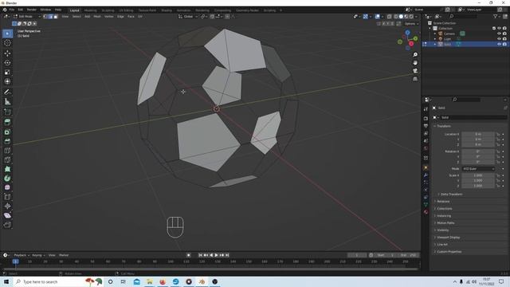Select the Rip Region tool
This screenshot has width=510, height=287.
pos(7,225)
